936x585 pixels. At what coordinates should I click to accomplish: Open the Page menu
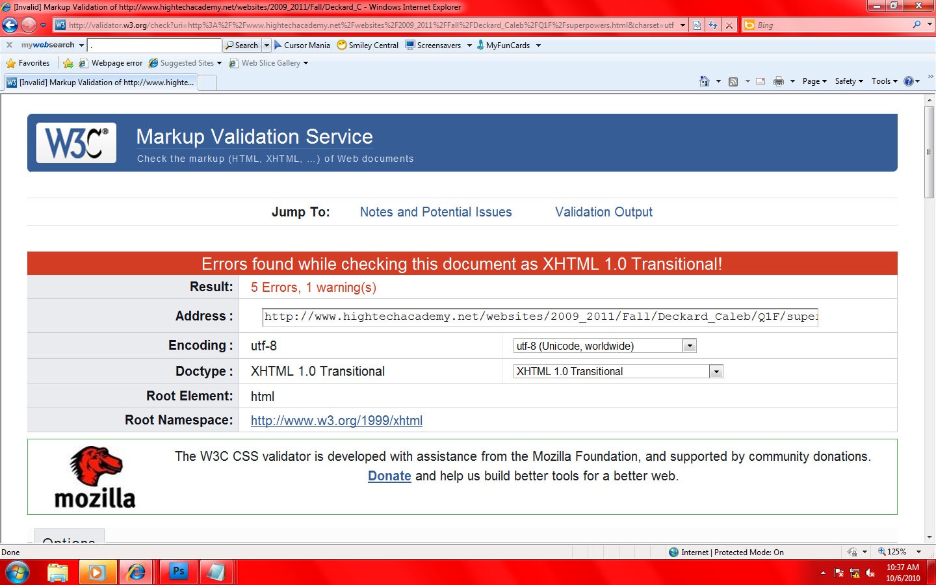click(x=814, y=81)
